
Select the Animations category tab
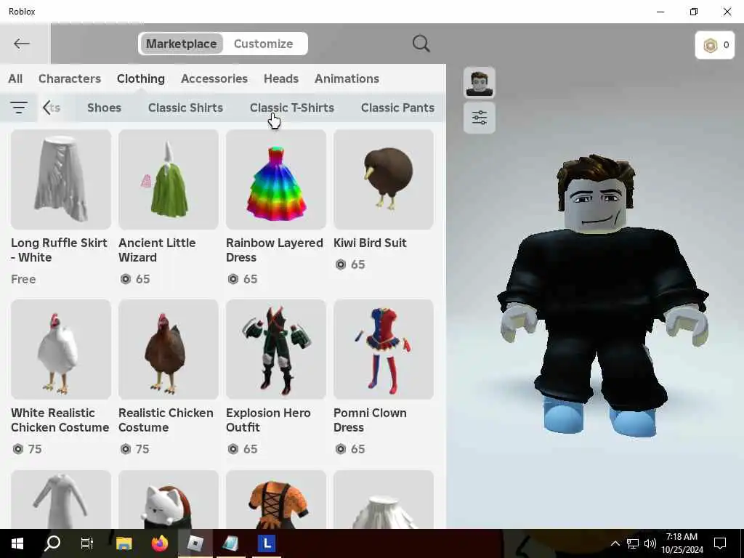coord(347,78)
